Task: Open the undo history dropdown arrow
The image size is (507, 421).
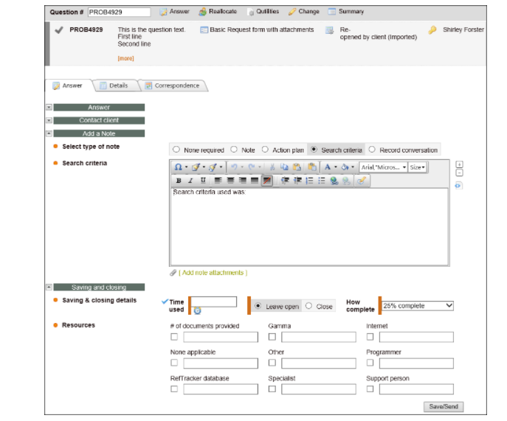Action: [x=242, y=167]
